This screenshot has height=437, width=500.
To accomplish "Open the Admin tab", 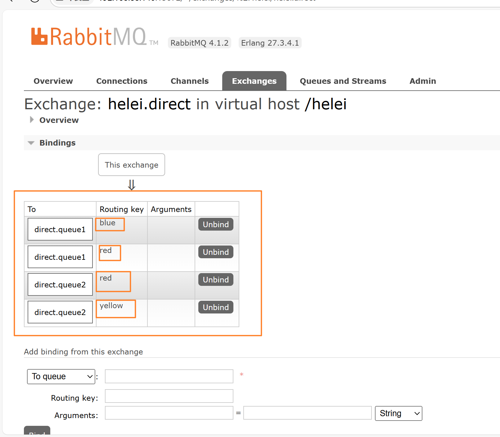I will click(x=423, y=81).
